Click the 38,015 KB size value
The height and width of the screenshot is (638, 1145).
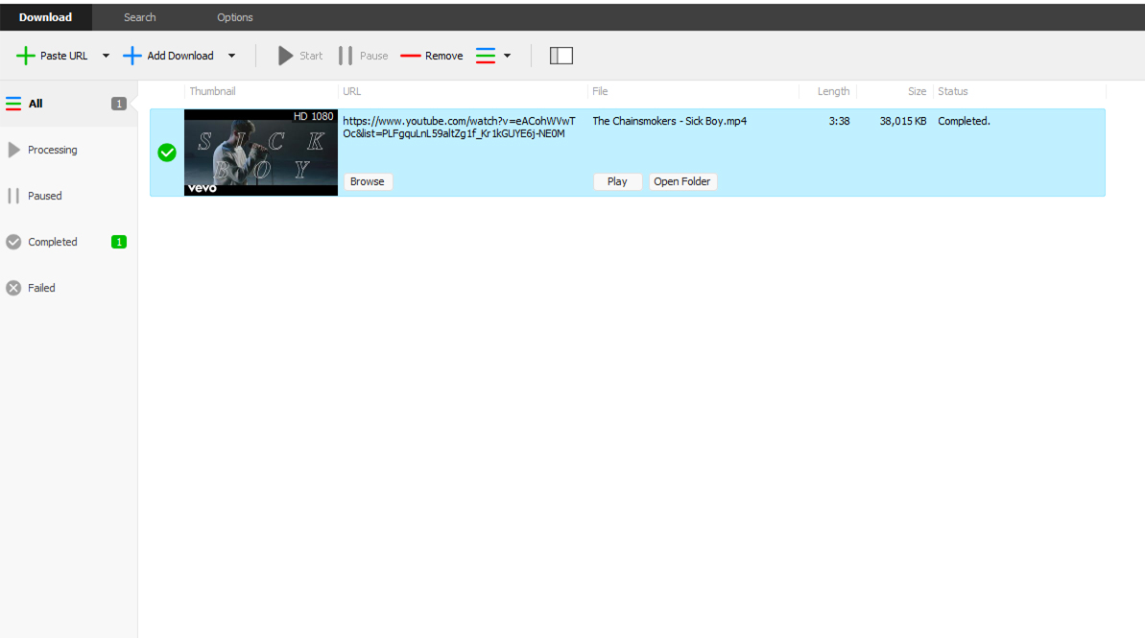903,121
